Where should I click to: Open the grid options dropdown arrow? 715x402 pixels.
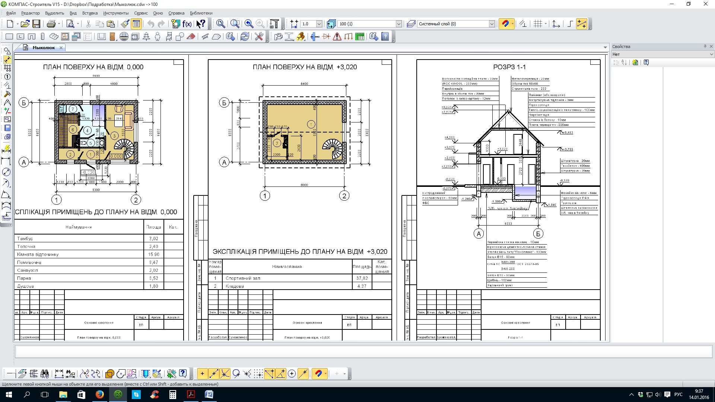click(x=546, y=24)
